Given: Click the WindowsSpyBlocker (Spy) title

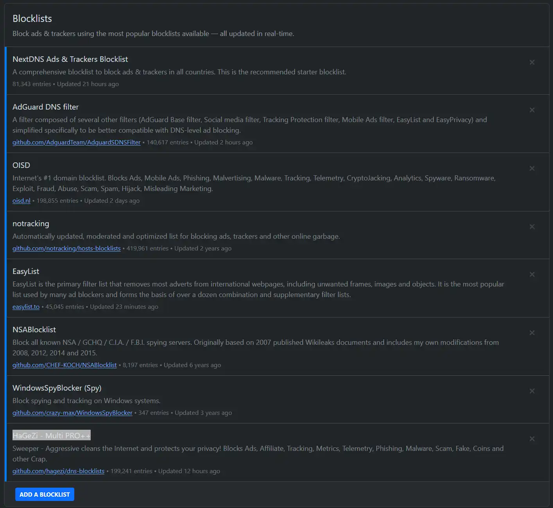Looking at the screenshot, I should click(57, 388).
